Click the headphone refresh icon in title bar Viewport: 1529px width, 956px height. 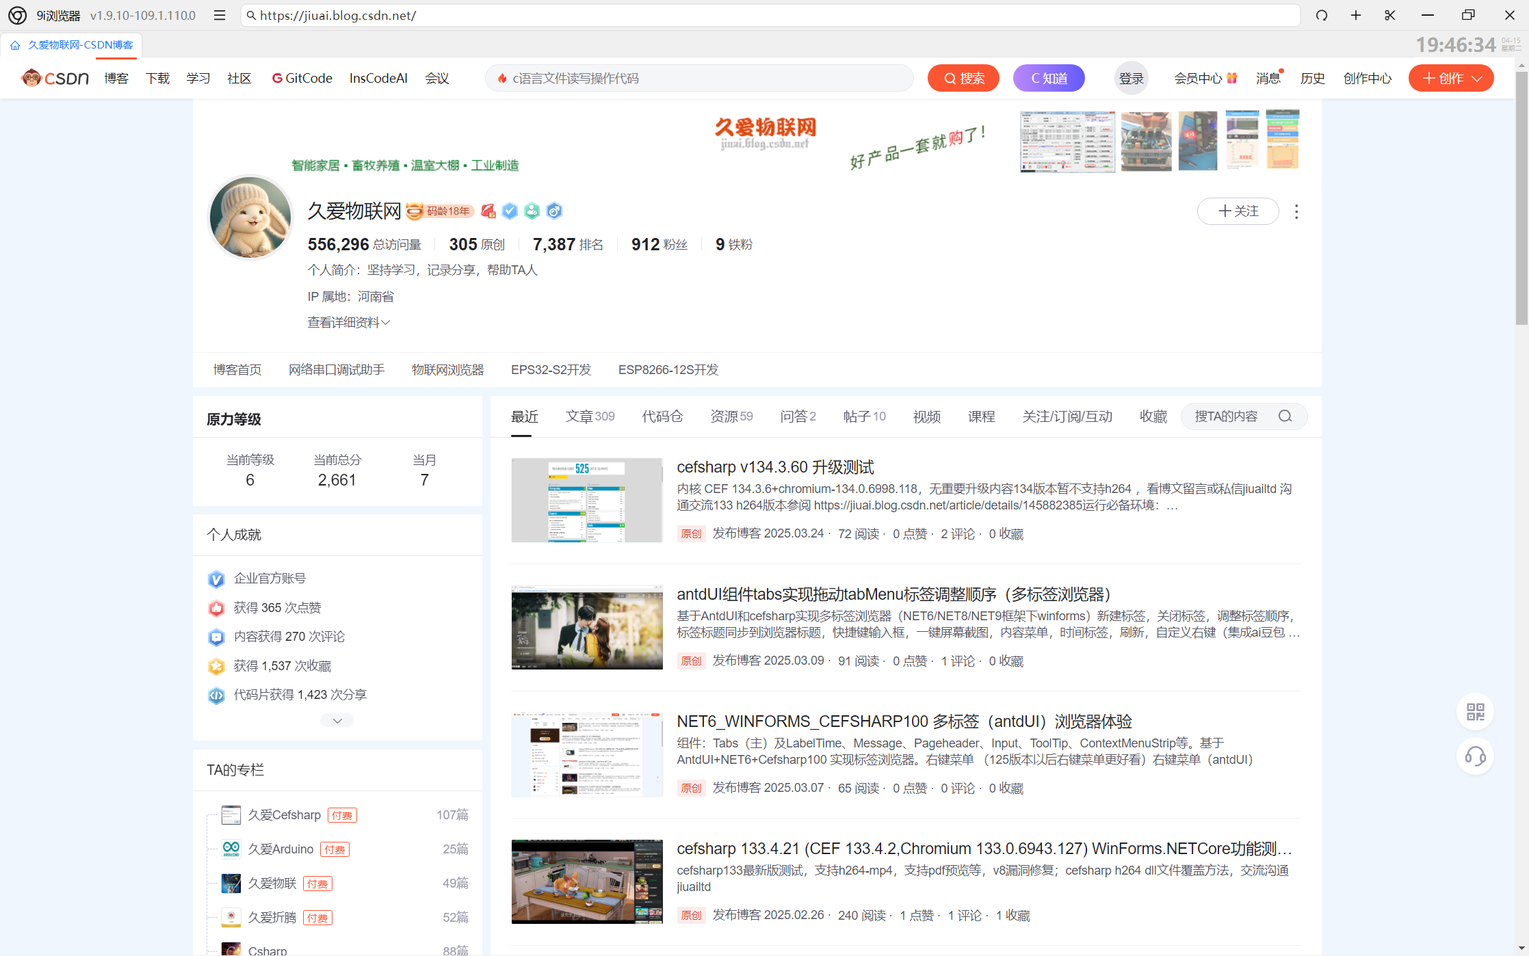point(1322,15)
